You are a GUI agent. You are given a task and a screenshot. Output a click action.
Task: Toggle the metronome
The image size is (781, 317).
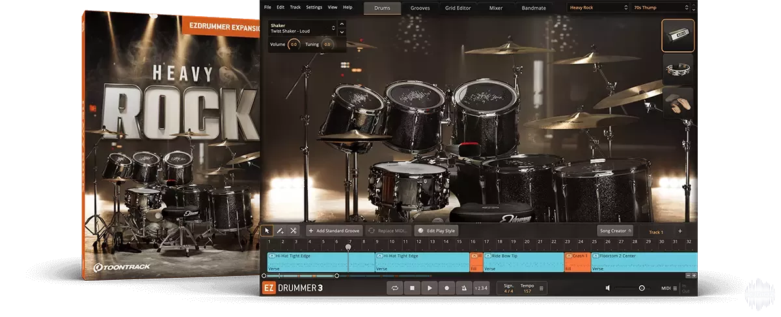point(463,288)
